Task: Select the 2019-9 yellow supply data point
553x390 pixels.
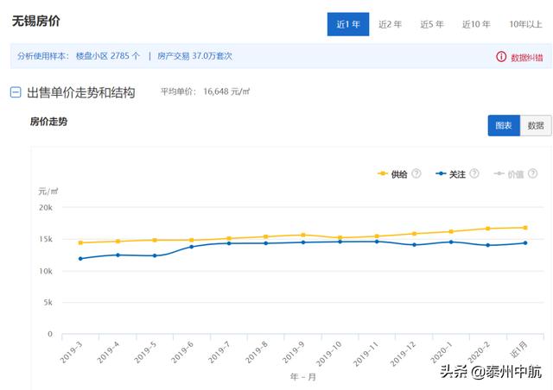Action: tap(303, 235)
